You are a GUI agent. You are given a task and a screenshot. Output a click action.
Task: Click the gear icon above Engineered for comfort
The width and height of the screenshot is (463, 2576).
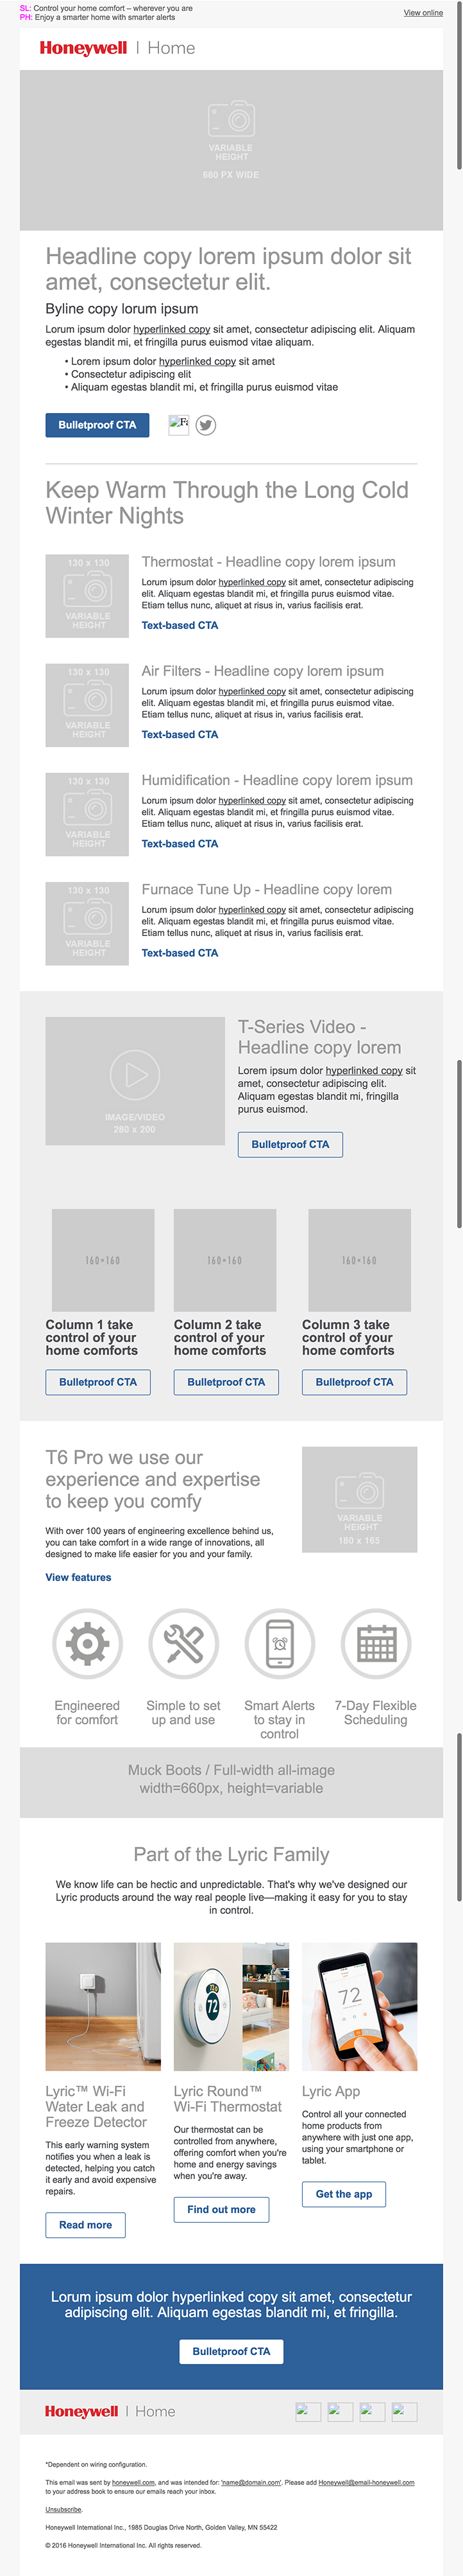[87, 1643]
